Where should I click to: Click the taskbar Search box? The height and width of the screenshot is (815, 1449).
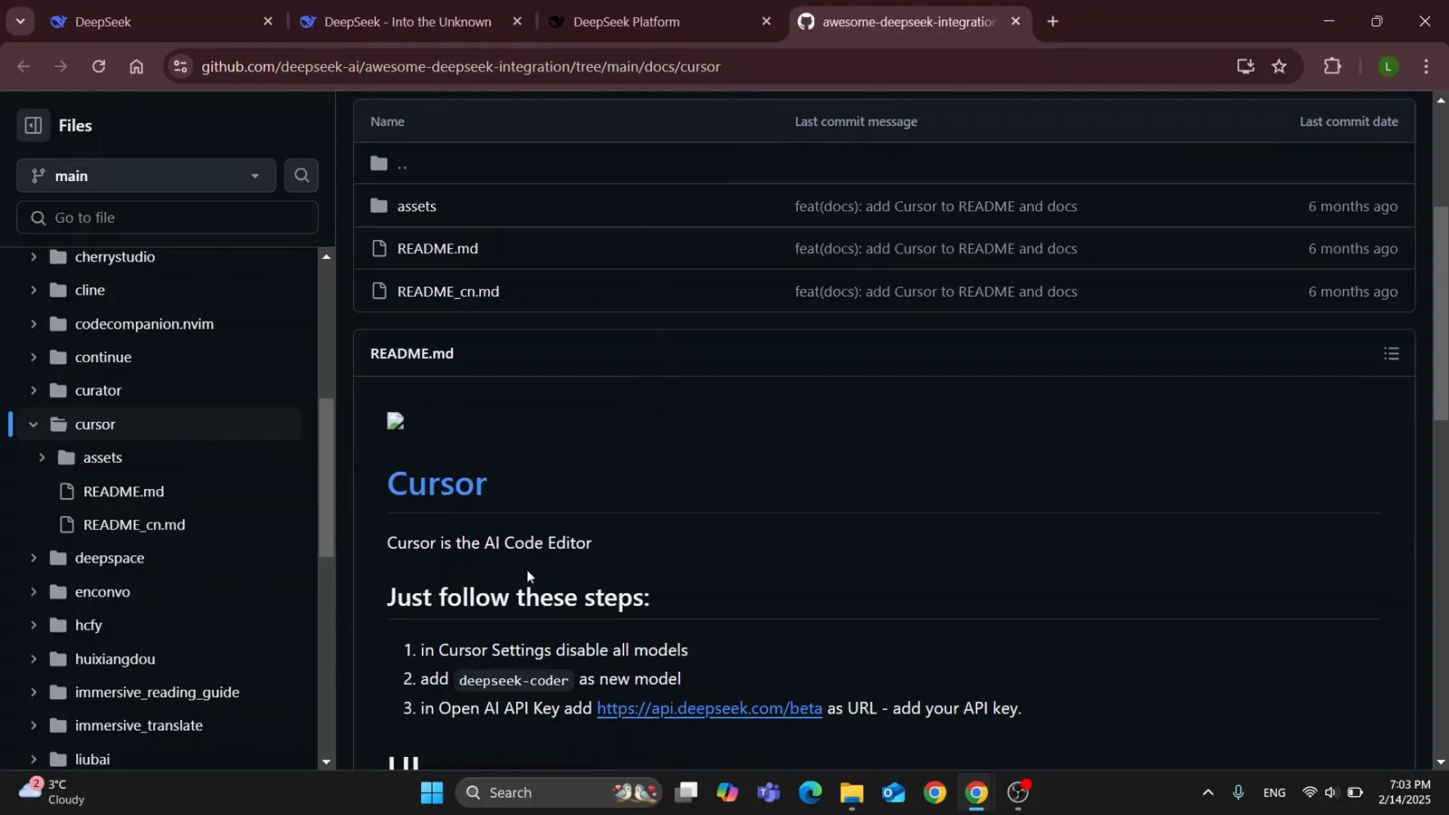(558, 793)
